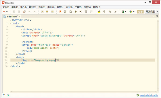This screenshot has height=98, width=161.
Task: Click the service@dcloud.io link
Action: point(149,95)
